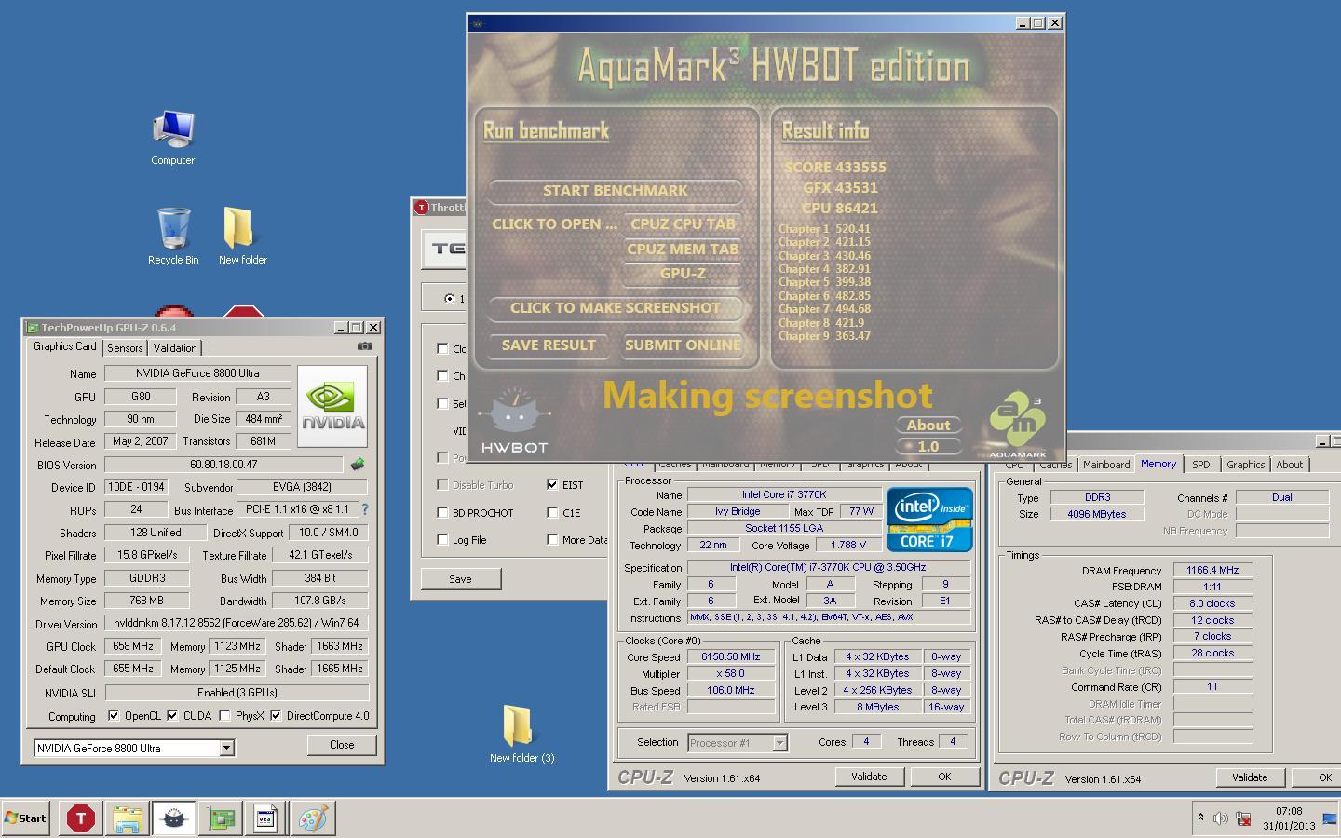Enable Log File checkbox
This screenshot has height=838, width=1341.
(x=442, y=539)
